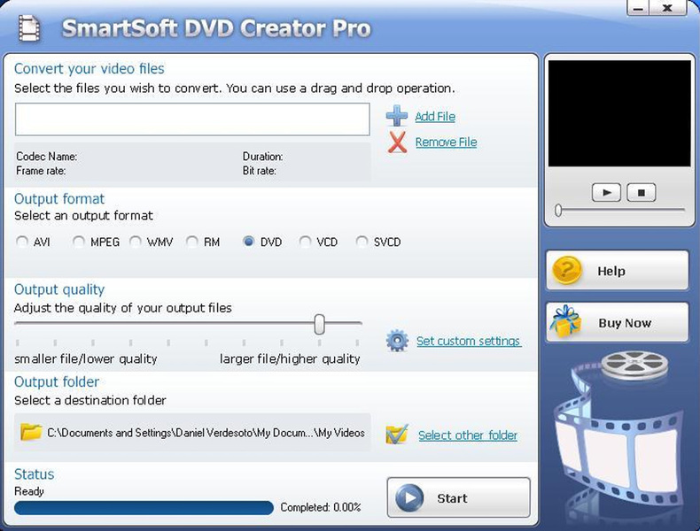Viewport: 700px width, 531px height.
Task: Pick the VCD format option
Action: [306, 242]
